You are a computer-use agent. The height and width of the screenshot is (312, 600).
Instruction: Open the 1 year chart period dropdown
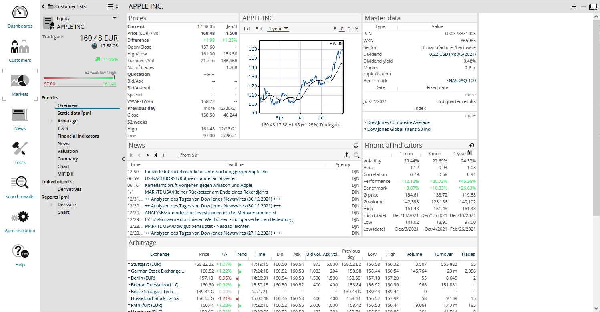tap(278, 29)
